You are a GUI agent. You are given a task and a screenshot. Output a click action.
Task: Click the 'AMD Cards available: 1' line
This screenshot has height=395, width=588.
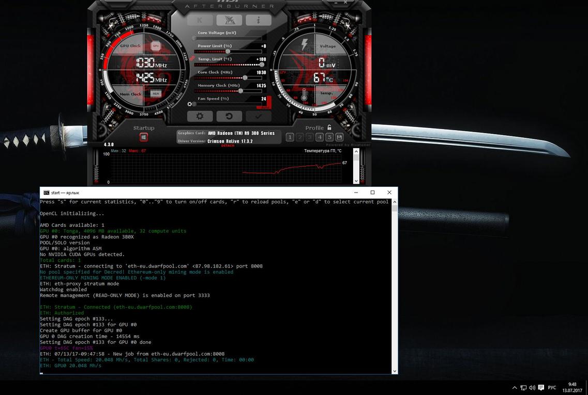tap(72, 225)
